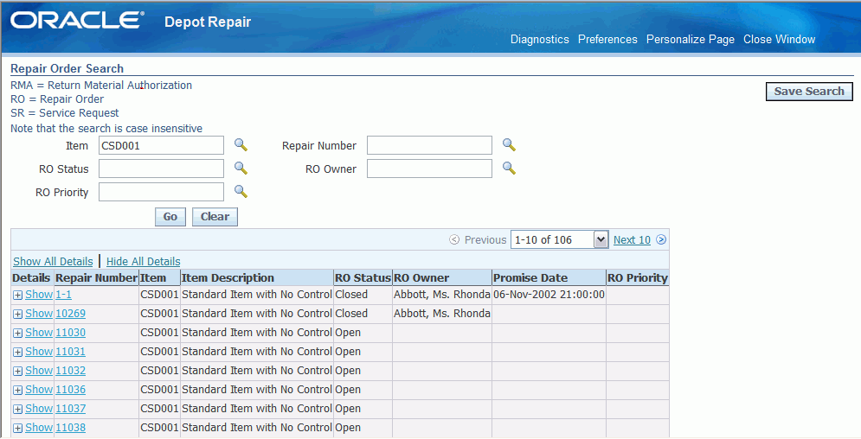Viewport: 861px width, 439px height.
Task: Open the Personalize Page link
Action: coord(691,40)
